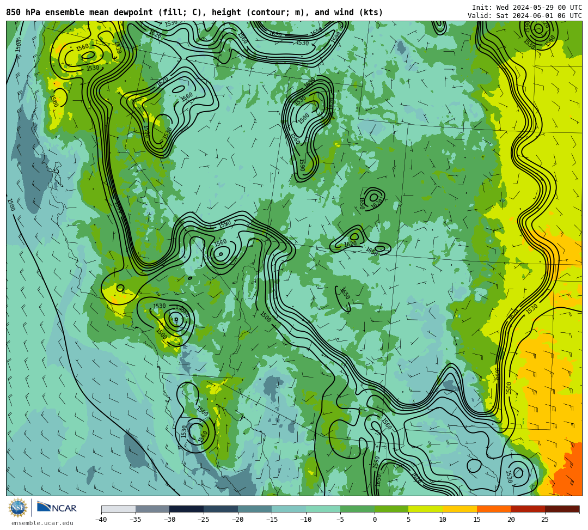
Task: Pick the teal -20 to -15 color swatch
Action: pos(255,509)
